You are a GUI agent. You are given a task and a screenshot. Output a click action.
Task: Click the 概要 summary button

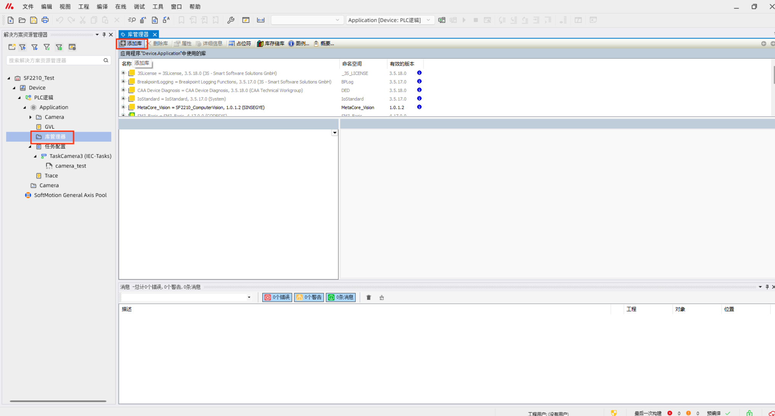coord(324,44)
